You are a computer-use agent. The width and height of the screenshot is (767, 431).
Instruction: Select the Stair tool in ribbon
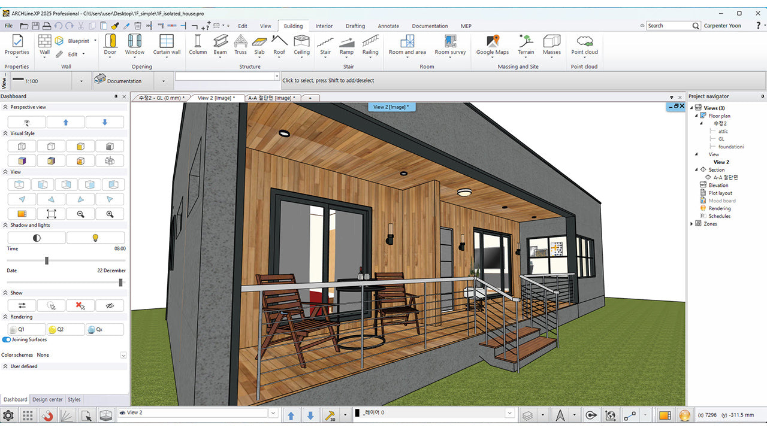coord(325,44)
